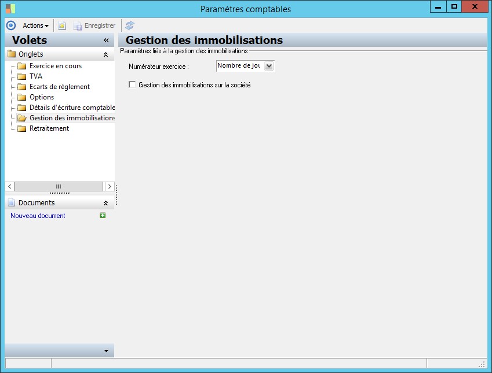492x373 pixels.
Task: Click the left scroll arrow of the tree panel
Action: pyautogui.click(x=10, y=186)
